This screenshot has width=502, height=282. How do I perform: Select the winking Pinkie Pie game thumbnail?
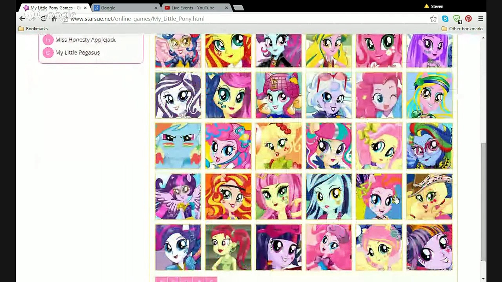tap(379, 95)
